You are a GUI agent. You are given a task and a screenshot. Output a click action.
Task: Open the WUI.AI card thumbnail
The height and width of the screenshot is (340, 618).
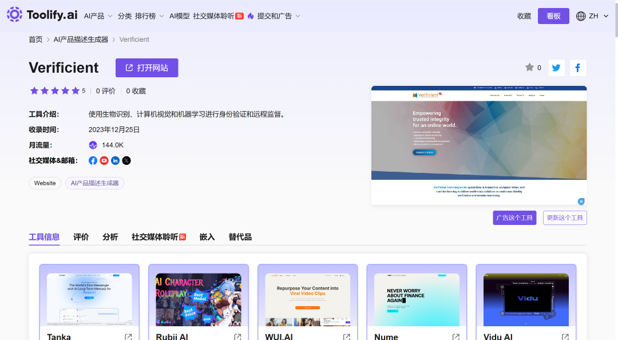[308, 300]
